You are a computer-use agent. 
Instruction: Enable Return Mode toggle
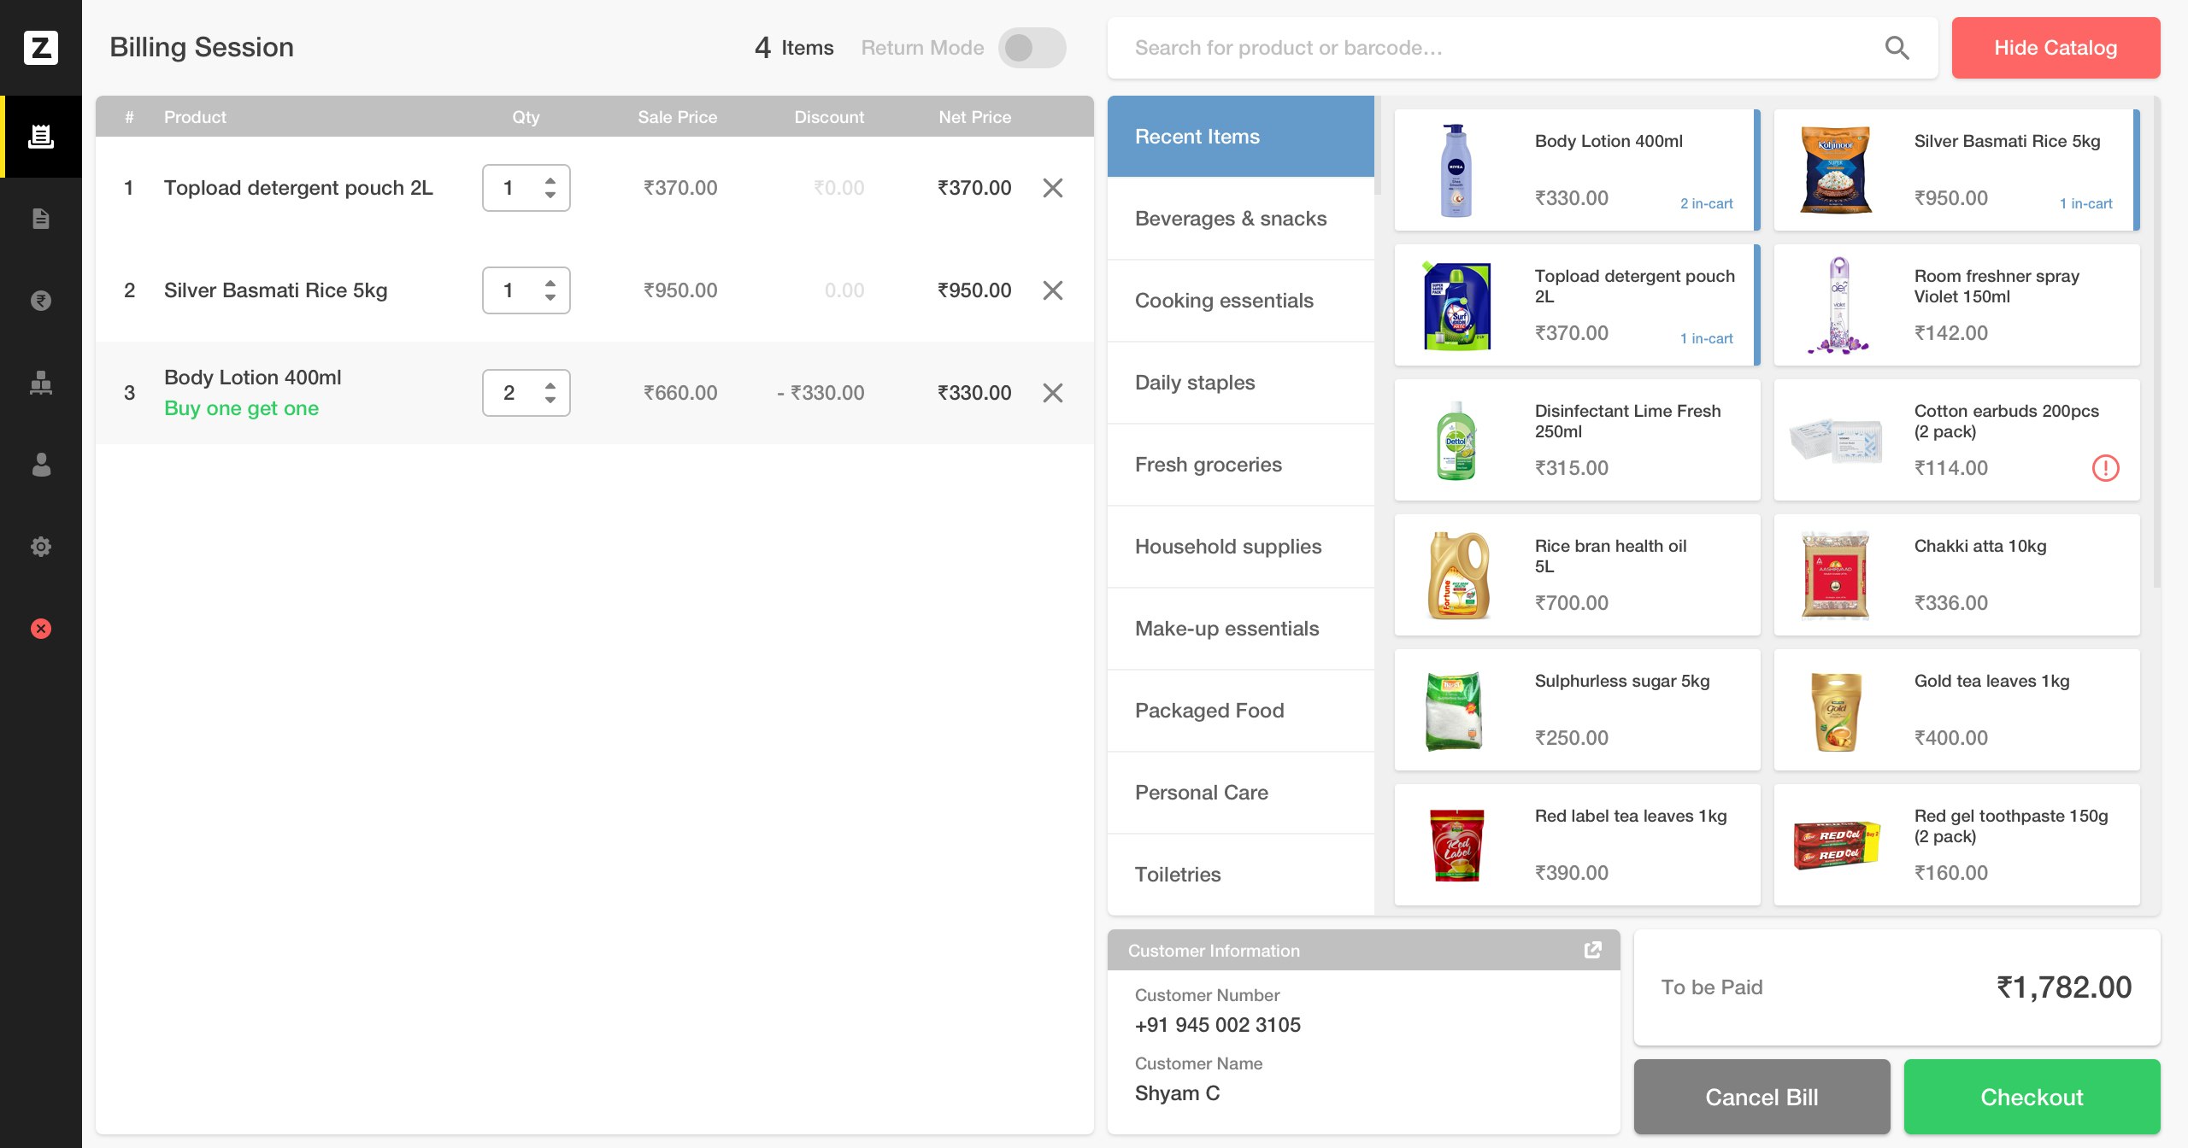click(1032, 48)
